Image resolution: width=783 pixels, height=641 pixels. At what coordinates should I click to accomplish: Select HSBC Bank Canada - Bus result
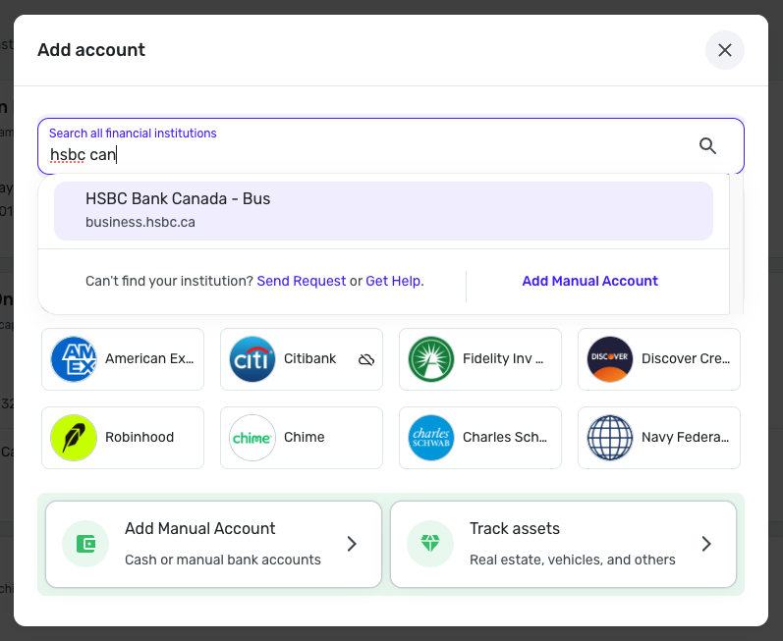coord(383,210)
